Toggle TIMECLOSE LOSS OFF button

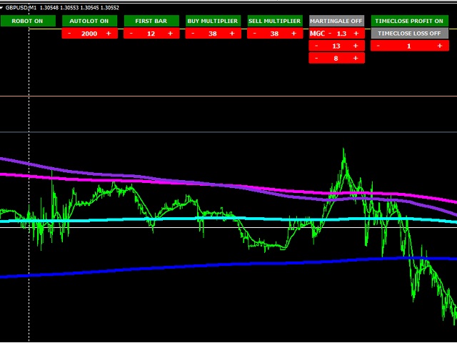tap(409, 34)
